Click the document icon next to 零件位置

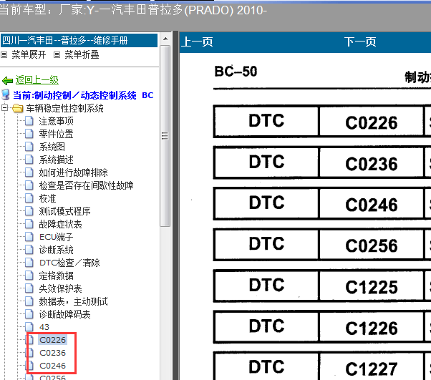pyautogui.click(x=29, y=134)
